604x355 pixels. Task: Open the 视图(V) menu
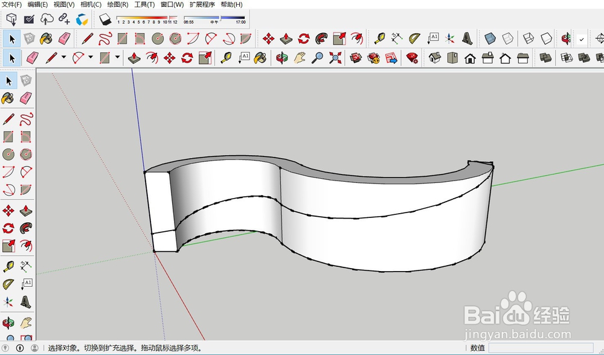point(64,5)
